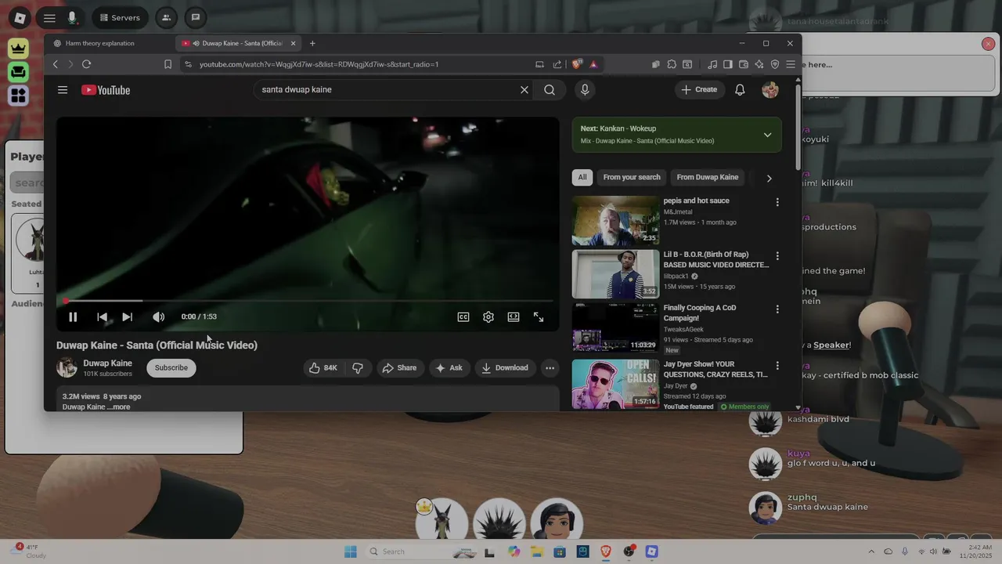Enter fullscreen mode on the video
Viewport: 1002px width, 564px height.
pos(539,316)
